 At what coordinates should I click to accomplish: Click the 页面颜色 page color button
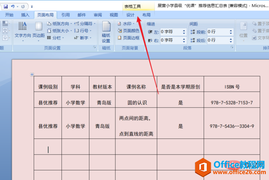pyautogui.click(x=129, y=31)
